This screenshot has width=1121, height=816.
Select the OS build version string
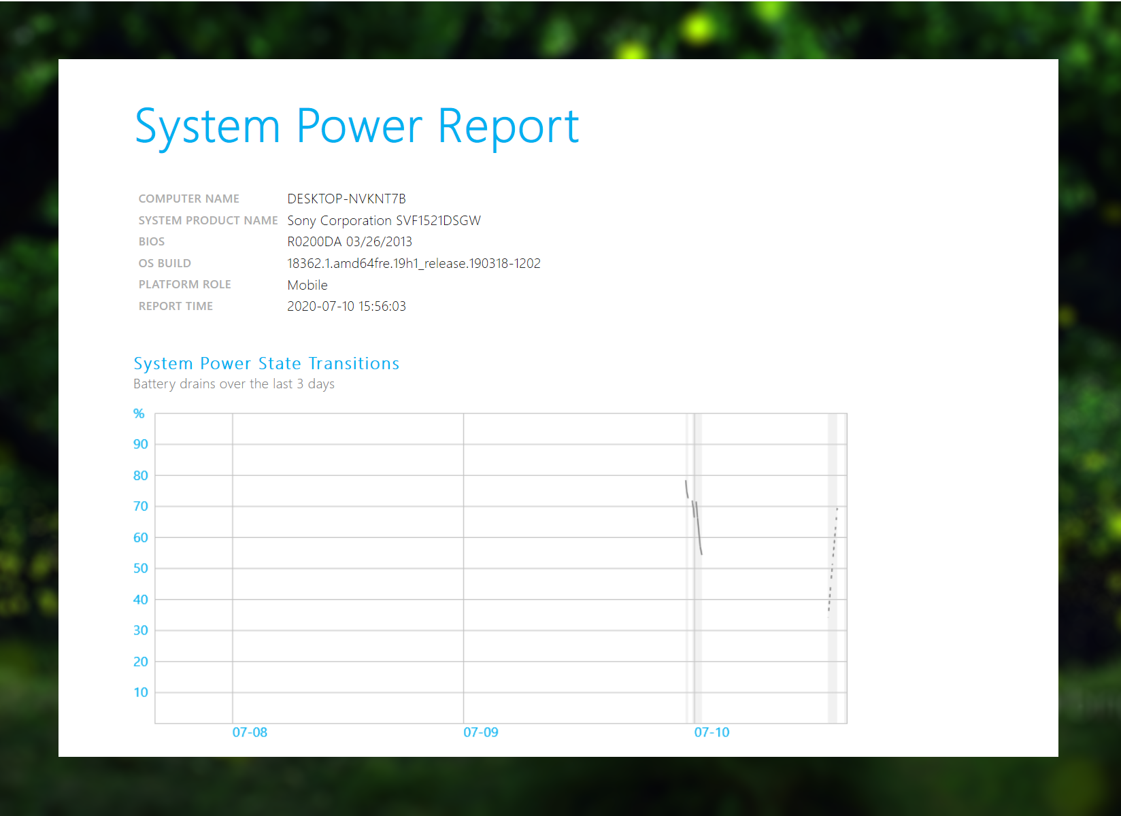pos(414,263)
